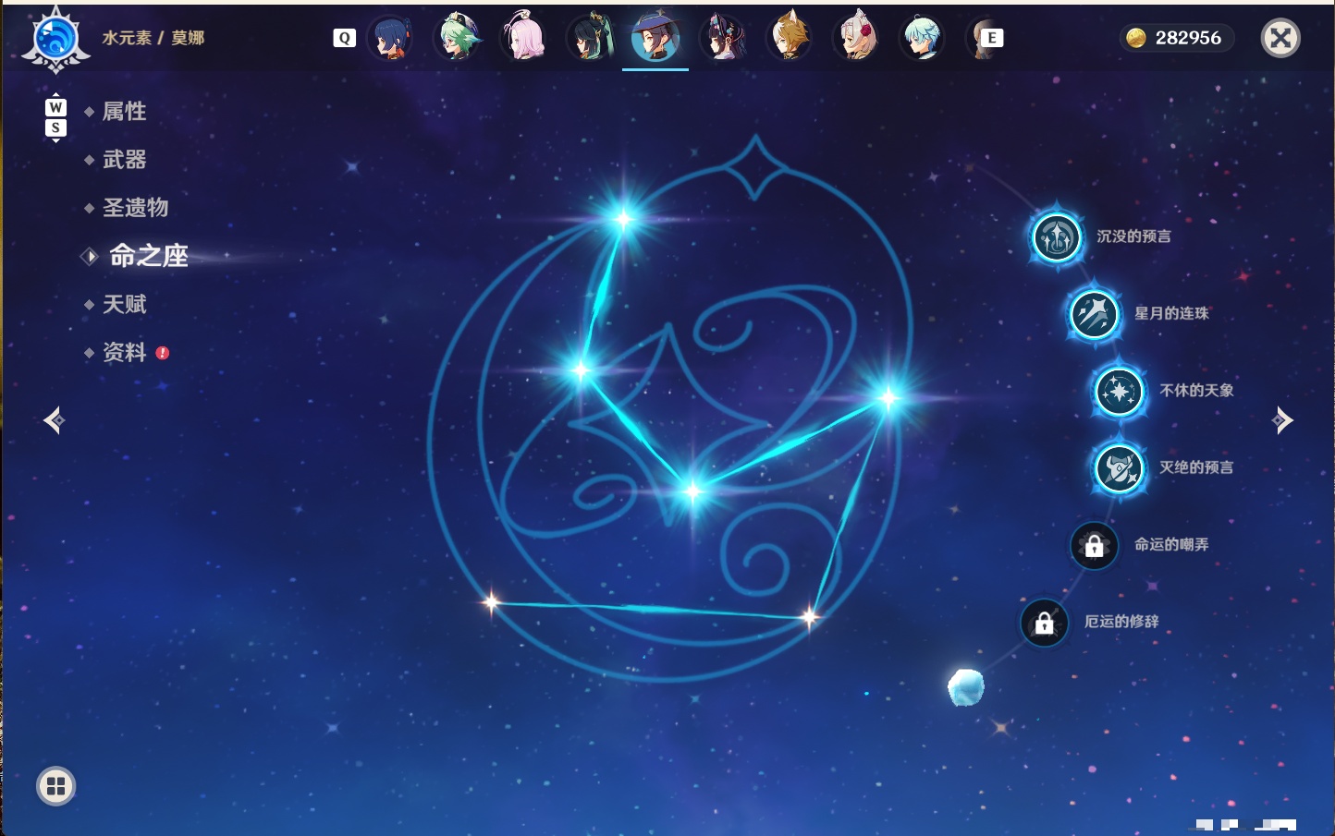Switch to the 天赋 menu entry
Viewport: 1335px width, 836px height.
coord(124,304)
